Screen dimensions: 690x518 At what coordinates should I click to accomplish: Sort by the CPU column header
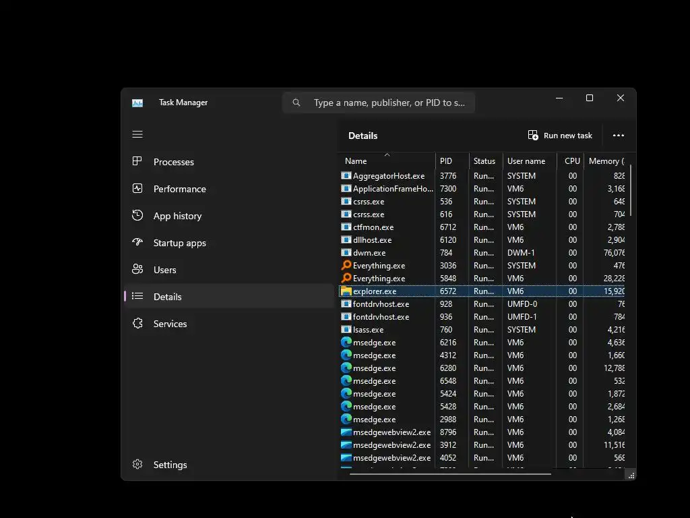(571, 161)
